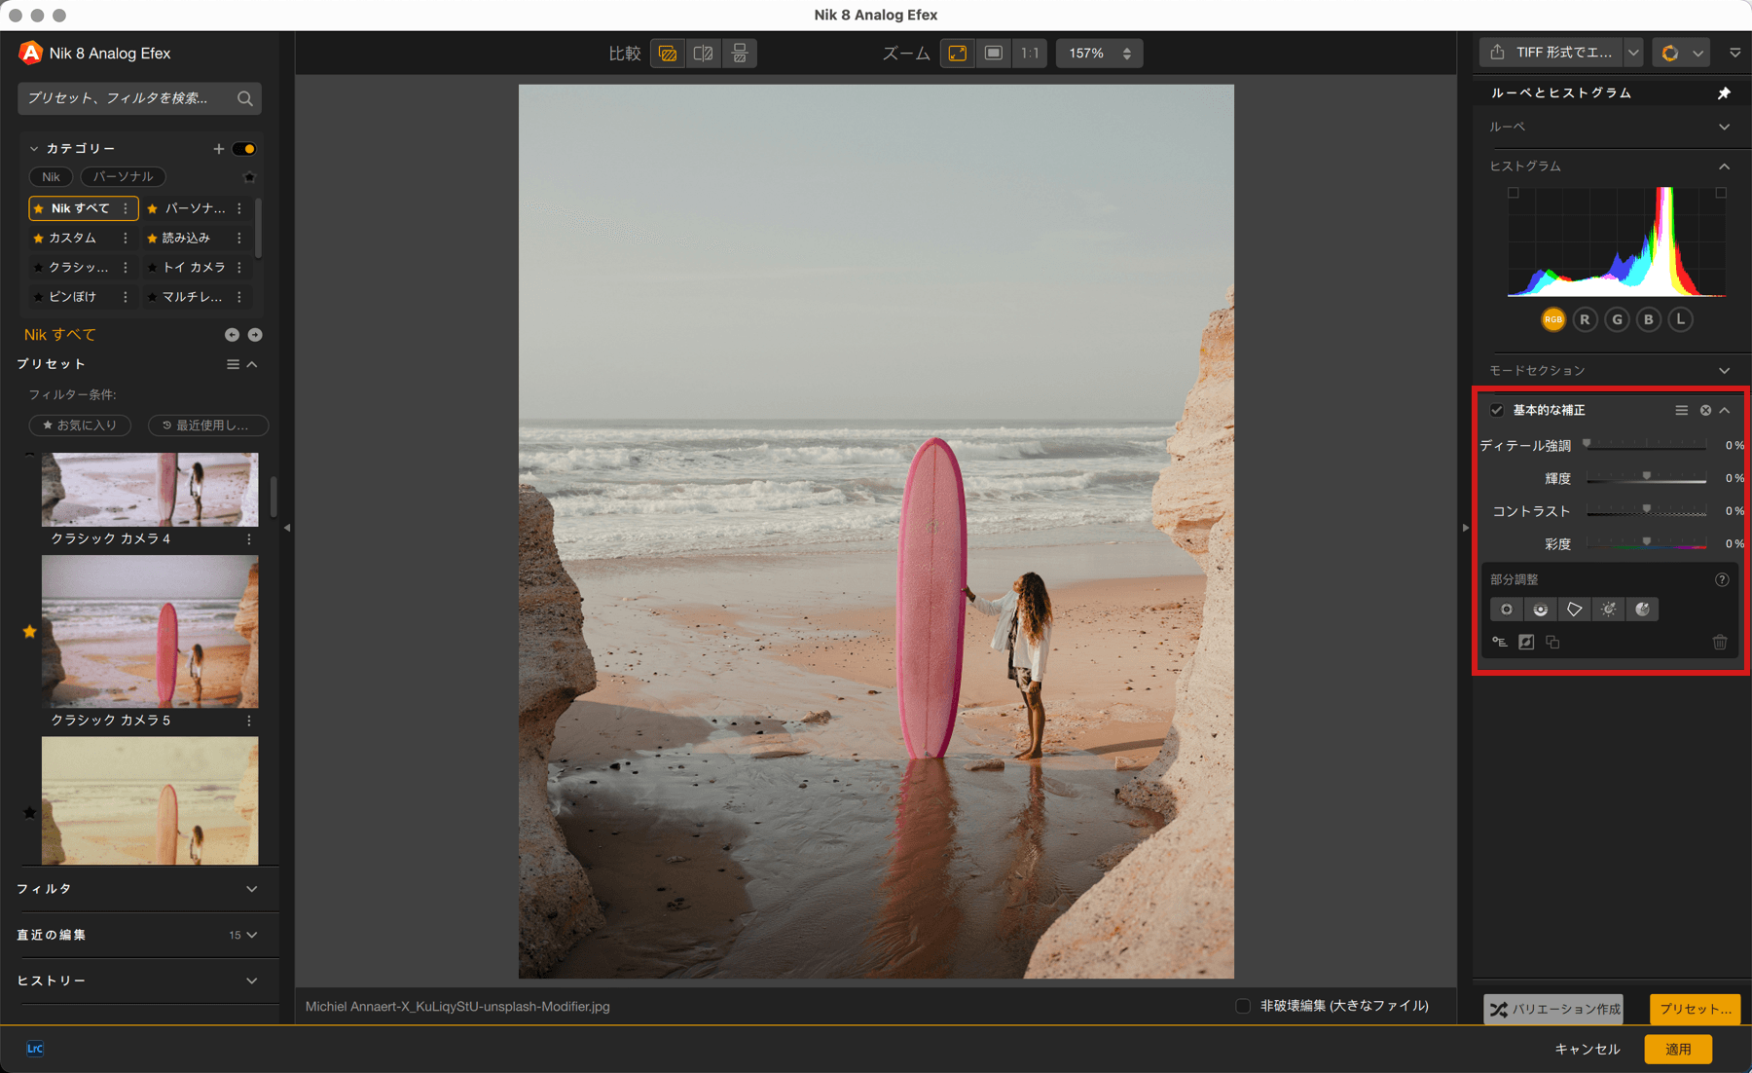This screenshot has width=1752, height=1073.
Task: Toggle mask display icon in 部分調整
Action: (1526, 643)
